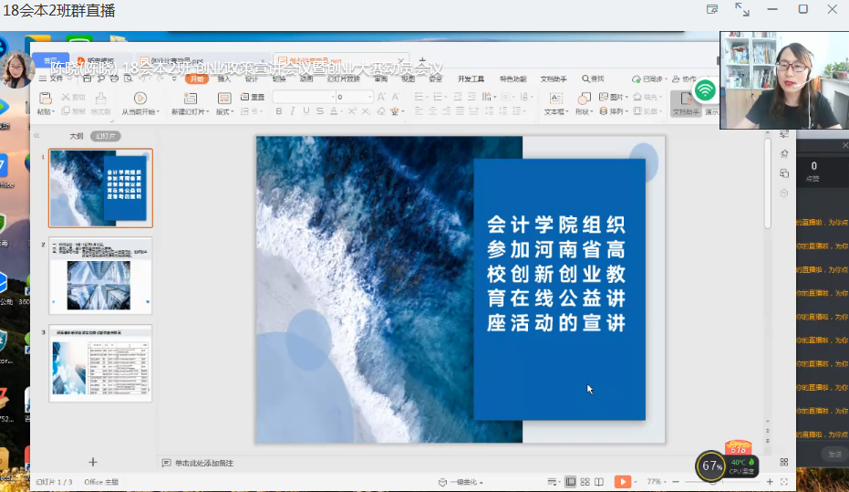Viewport: 849px width, 492px height.
Task: Add a slide with the plus button
Action: (92, 462)
